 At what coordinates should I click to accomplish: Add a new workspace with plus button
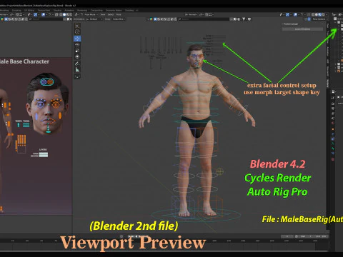pyautogui.click(x=137, y=10)
